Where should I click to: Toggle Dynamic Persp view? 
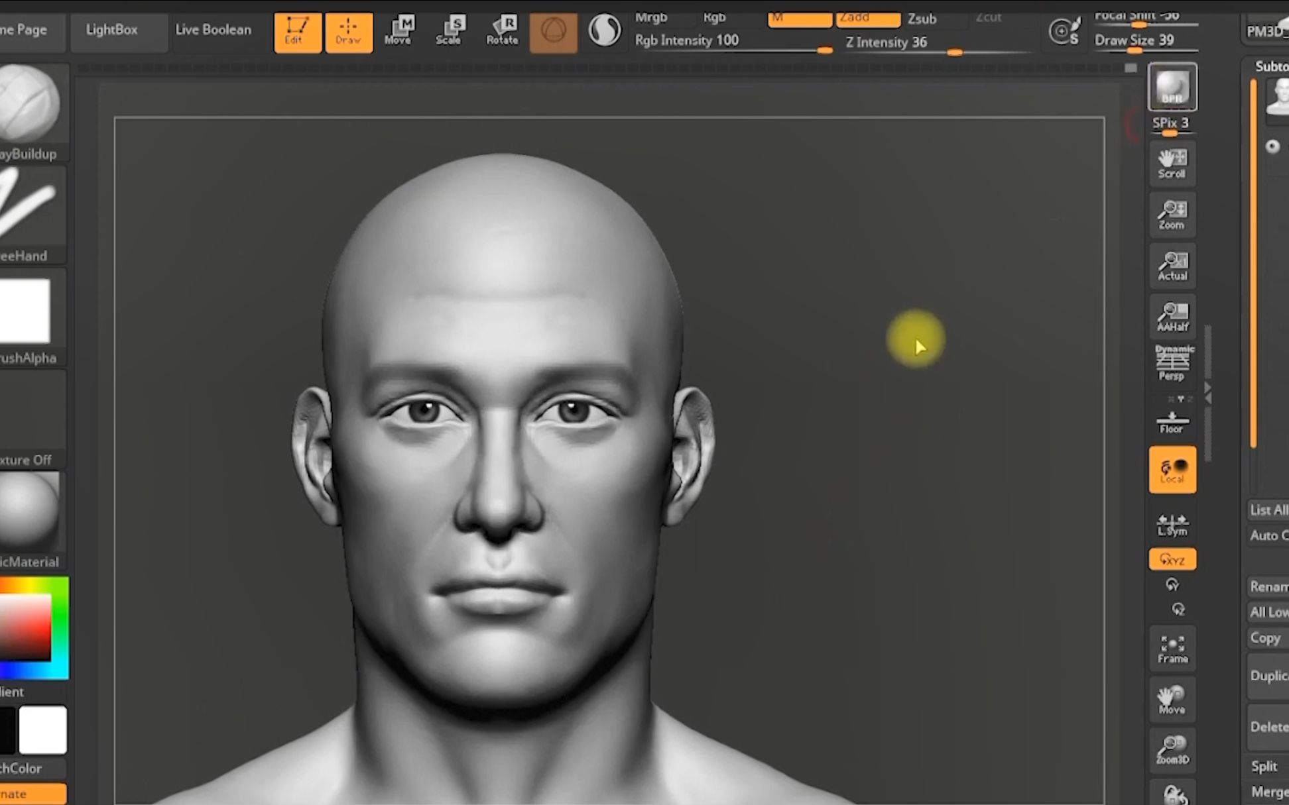pyautogui.click(x=1172, y=363)
